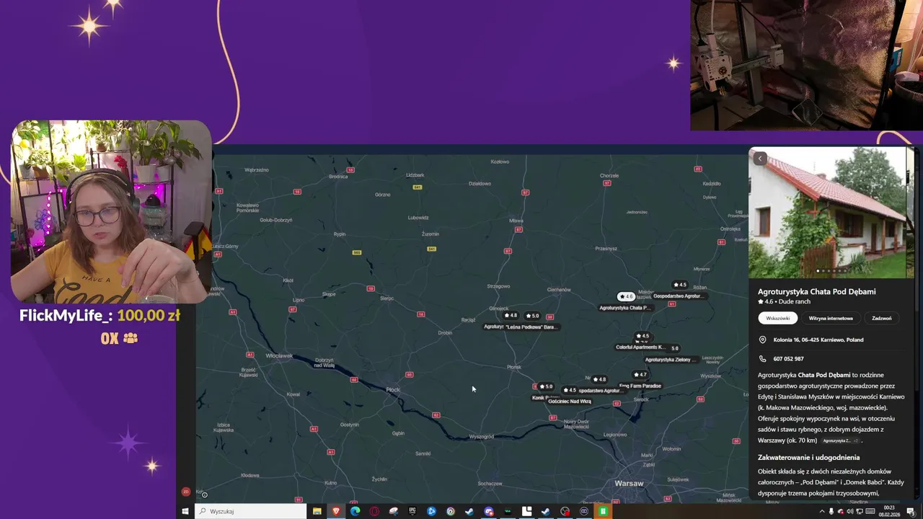Click the selected 4.6 rating marker

625,296
